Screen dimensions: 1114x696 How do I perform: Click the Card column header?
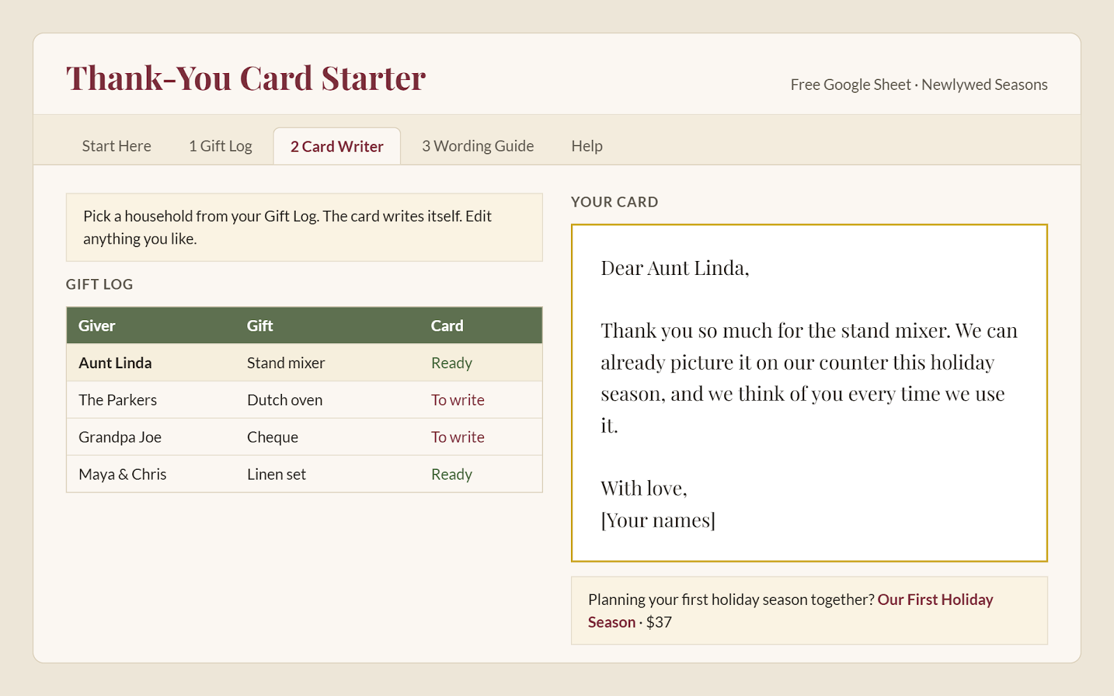[x=447, y=326]
